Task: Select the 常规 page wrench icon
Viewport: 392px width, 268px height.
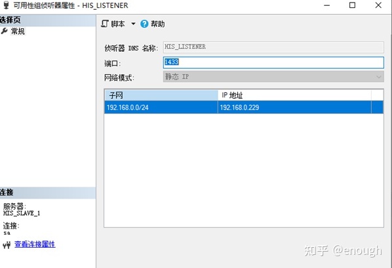Action: pyautogui.click(x=4, y=31)
